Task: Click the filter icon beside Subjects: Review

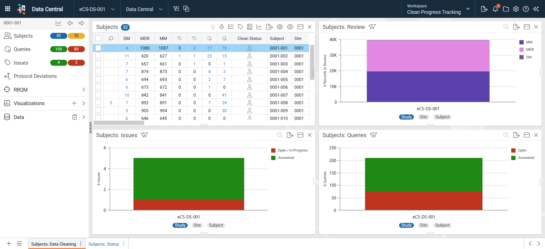Action: point(372,27)
